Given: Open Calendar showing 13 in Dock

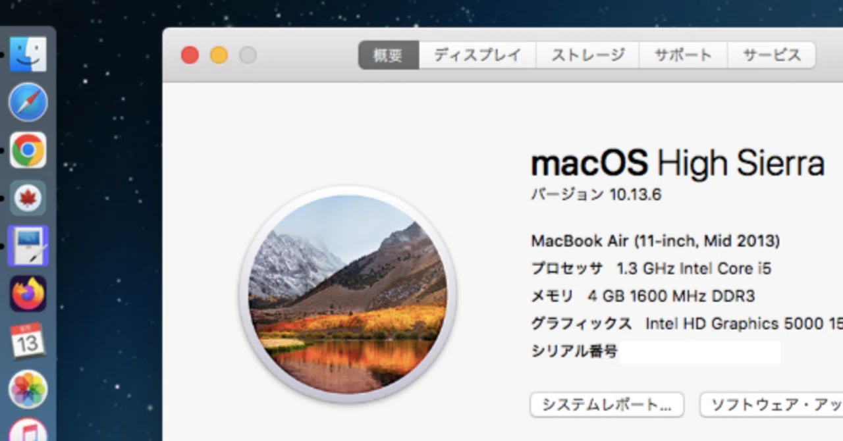Looking at the screenshot, I should click(x=28, y=341).
